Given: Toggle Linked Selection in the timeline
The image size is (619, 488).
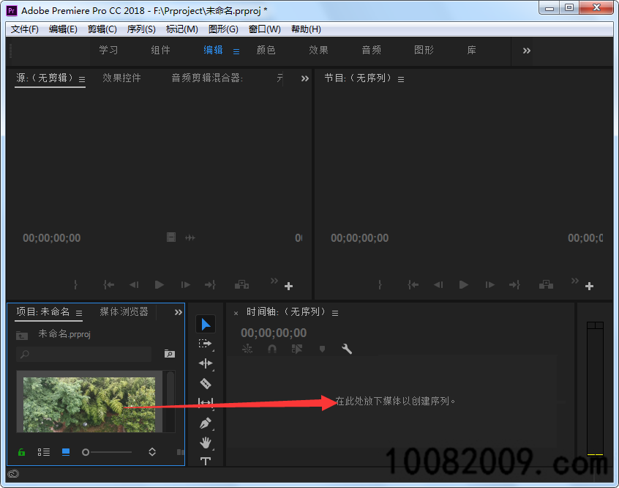Looking at the screenshot, I should [x=296, y=349].
